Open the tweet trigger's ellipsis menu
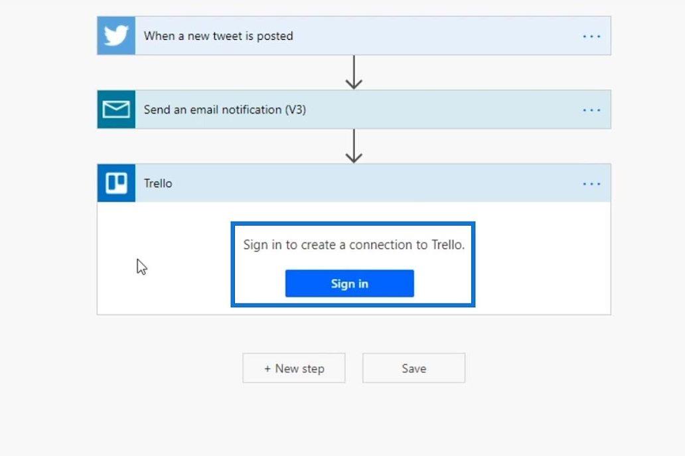 click(x=591, y=37)
